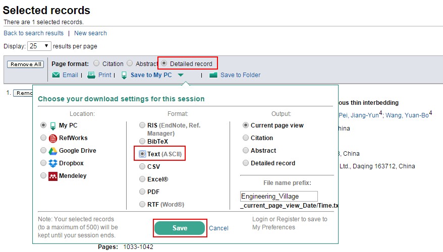Click the Save to My PC download icon
The height and width of the screenshot is (252, 443).
pos(124,75)
